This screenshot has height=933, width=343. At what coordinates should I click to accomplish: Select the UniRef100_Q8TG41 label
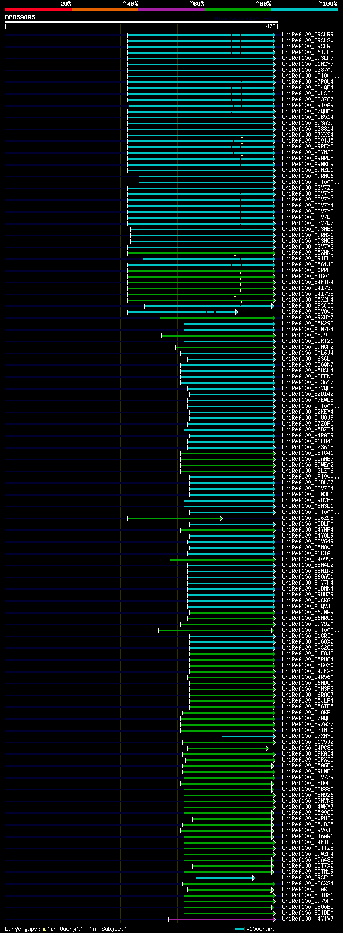[x=308, y=453]
